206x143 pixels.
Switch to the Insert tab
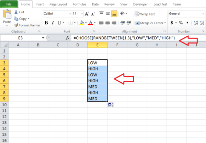(39, 4)
